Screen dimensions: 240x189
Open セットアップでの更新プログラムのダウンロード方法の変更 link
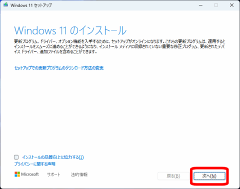point(59,68)
